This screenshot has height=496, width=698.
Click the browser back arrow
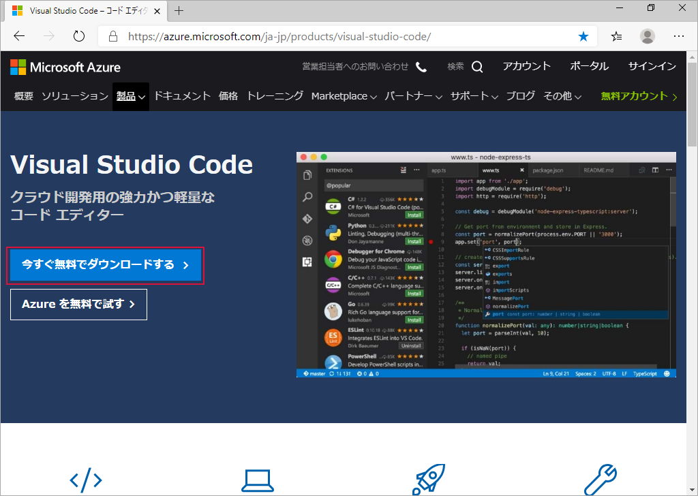click(19, 36)
